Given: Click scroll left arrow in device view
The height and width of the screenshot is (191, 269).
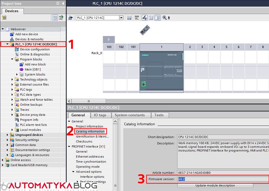Looking at the screenshot, I should [69, 101].
